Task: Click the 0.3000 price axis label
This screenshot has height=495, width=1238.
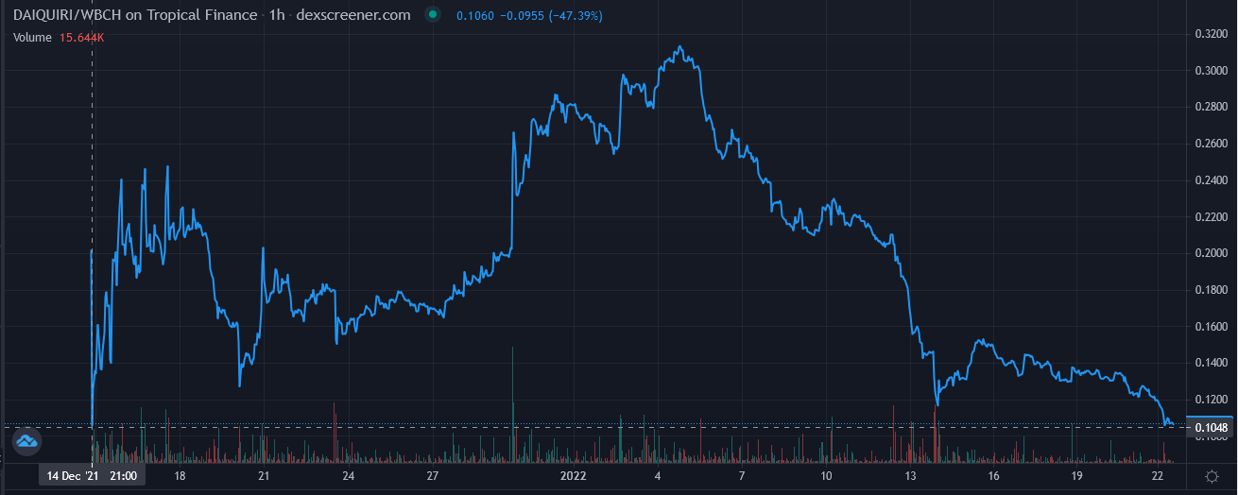Action: pos(1211,71)
